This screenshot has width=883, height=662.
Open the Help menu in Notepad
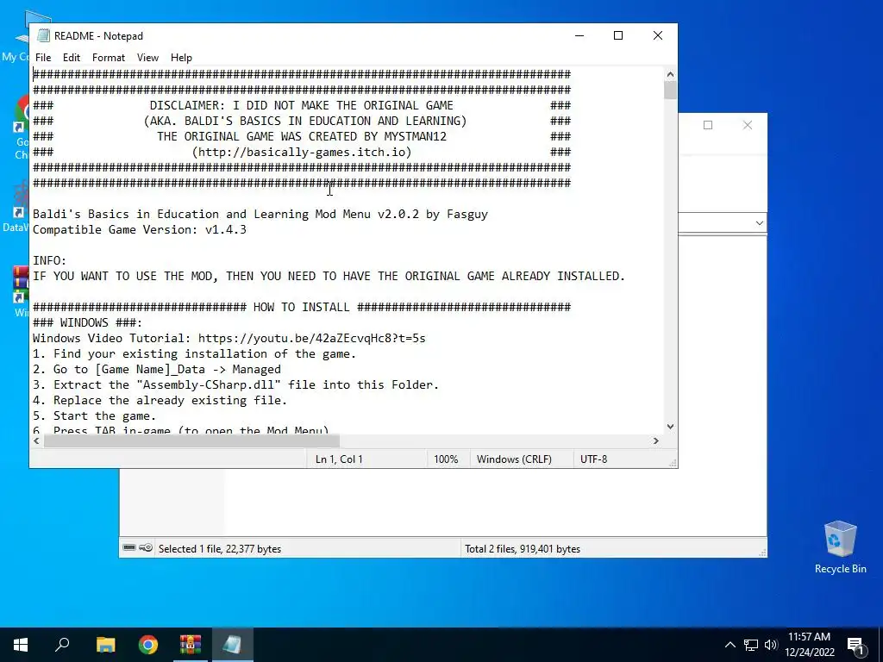point(181,58)
